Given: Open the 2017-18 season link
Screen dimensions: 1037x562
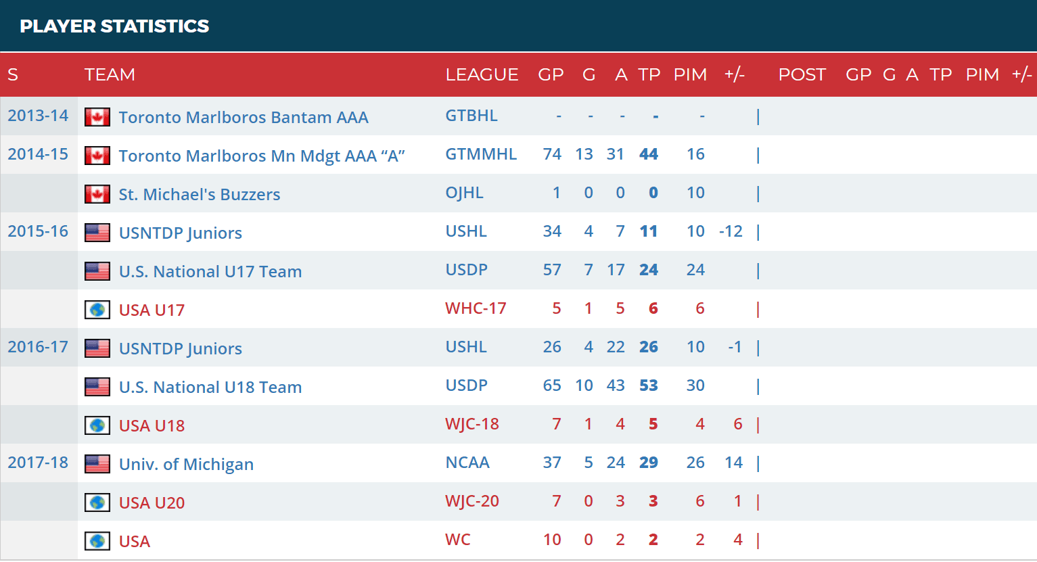Looking at the screenshot, I should (x=38, y=463).
